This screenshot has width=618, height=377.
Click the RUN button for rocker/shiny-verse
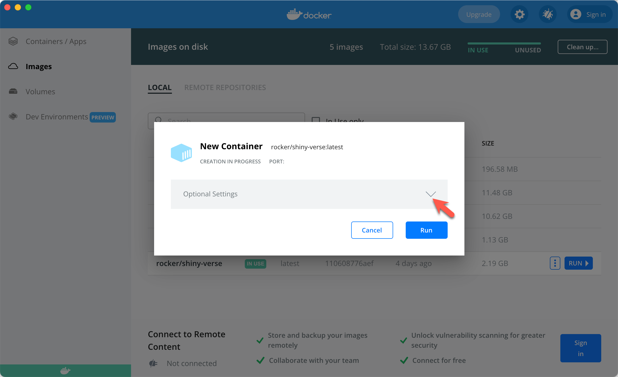pyautogui.click(x=578, y=263)
